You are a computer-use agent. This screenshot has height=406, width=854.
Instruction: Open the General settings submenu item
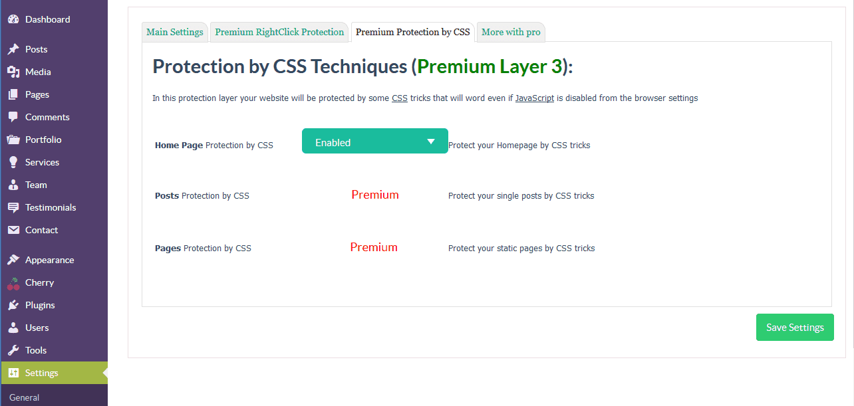coord(24,397)
